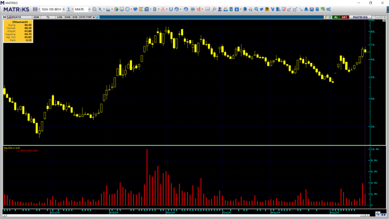Click the blue lightning quick-order icon
This screenshot has height=219, width=389.
pyautogui.click(x=100, y=9)
